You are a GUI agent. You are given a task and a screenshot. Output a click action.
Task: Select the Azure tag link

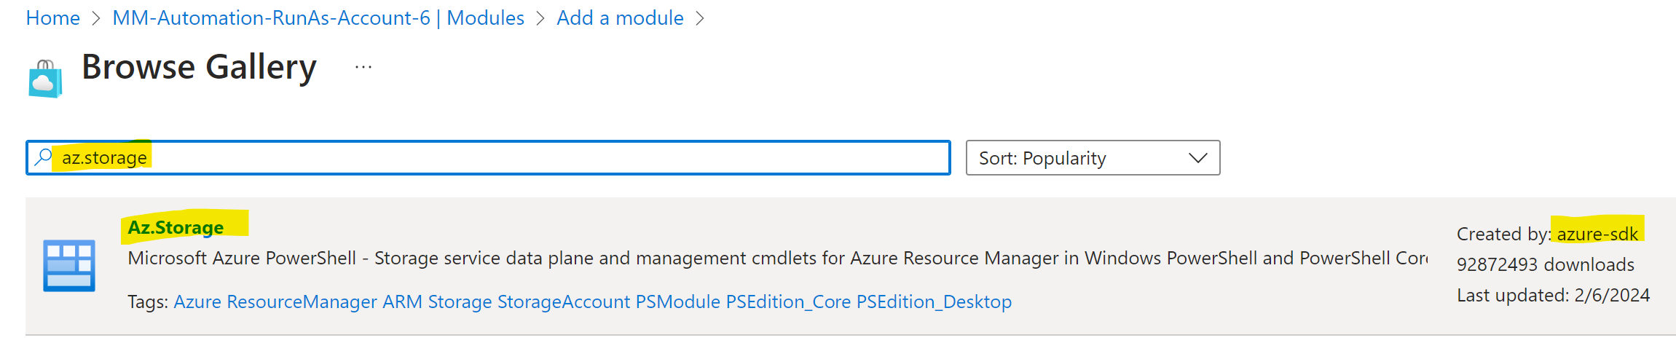click(197, 301)
